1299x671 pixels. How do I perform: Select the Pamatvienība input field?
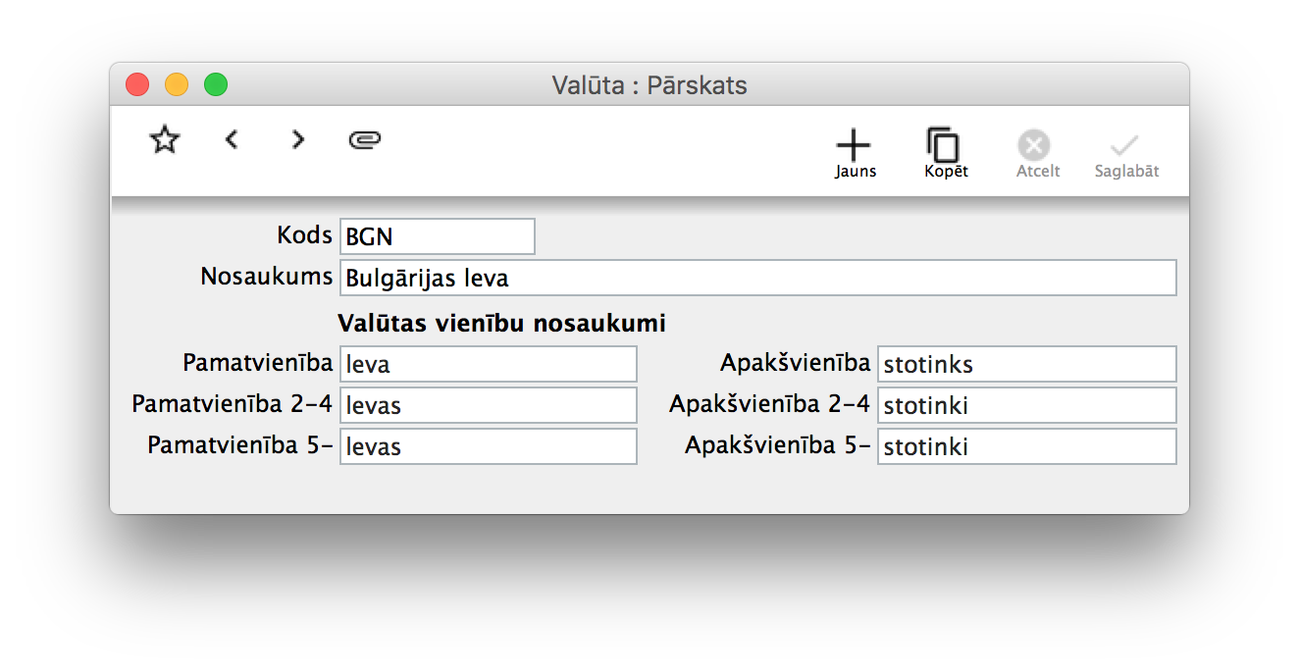point(488,364)
